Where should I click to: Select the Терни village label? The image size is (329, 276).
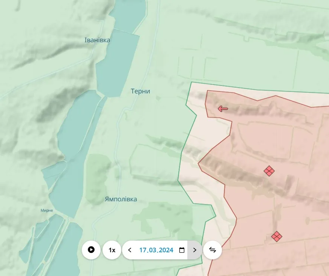(140, 91)
